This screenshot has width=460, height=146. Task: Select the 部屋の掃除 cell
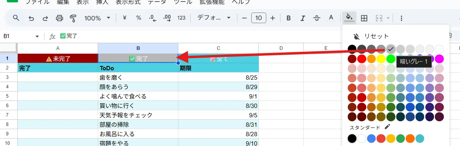tap(138, 125)
